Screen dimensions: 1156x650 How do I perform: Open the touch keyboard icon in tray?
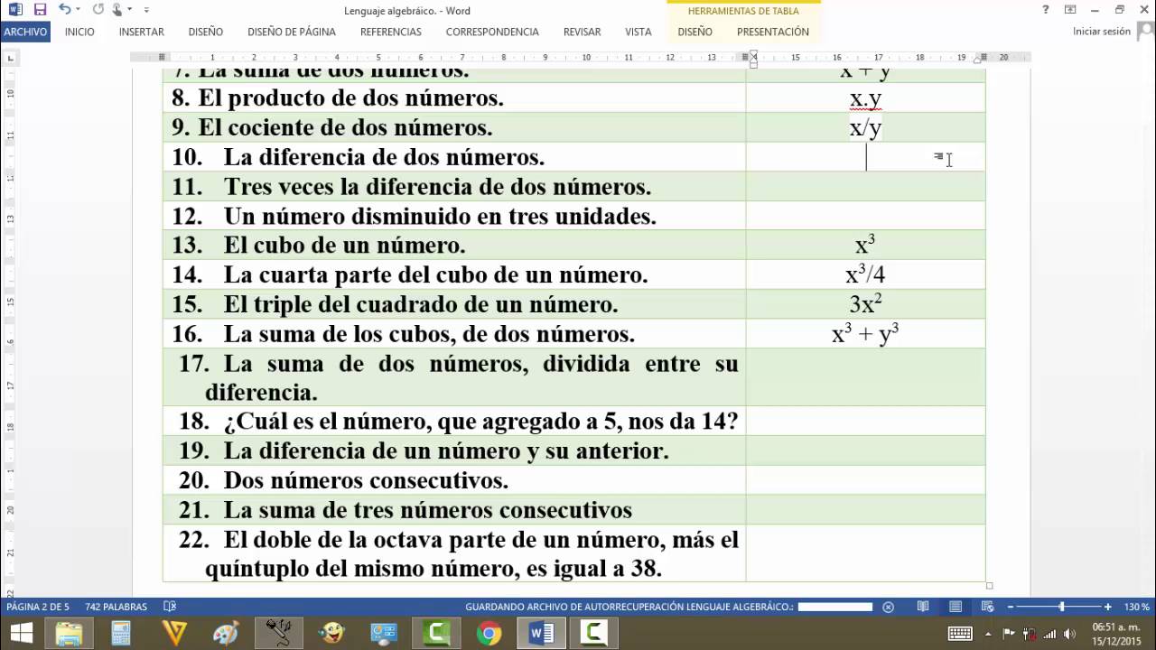coord(959,634)
